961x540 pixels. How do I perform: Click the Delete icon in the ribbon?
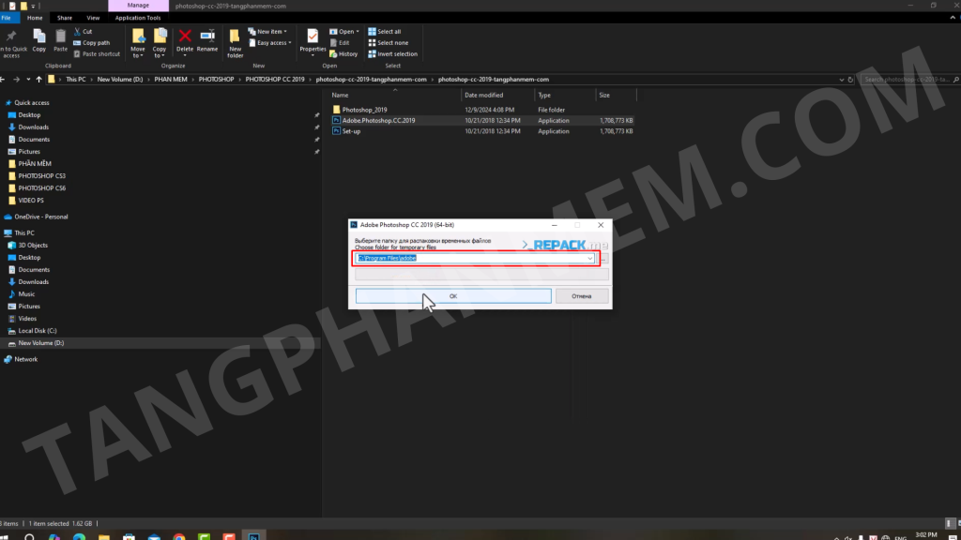coord(185,39)
